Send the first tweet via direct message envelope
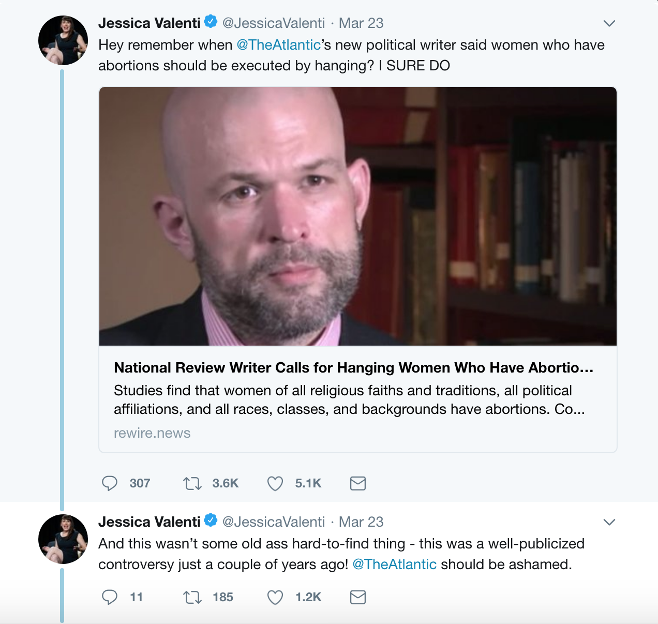 pyautogui.click(x=358, y=483)
